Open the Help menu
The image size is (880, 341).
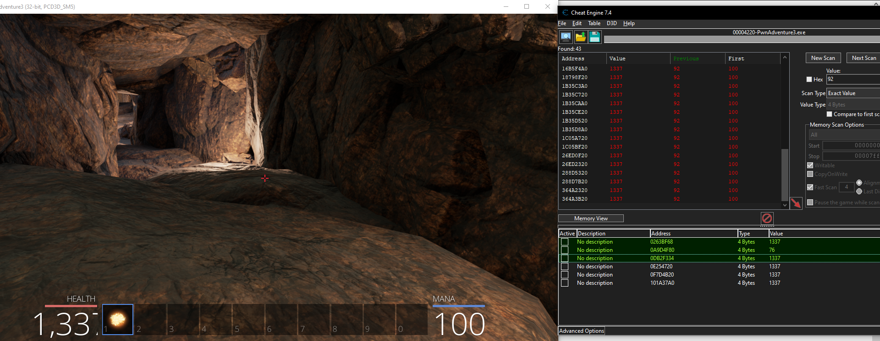pos(629,23)
